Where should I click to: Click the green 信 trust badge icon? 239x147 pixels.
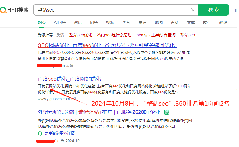tap(167, 112)
